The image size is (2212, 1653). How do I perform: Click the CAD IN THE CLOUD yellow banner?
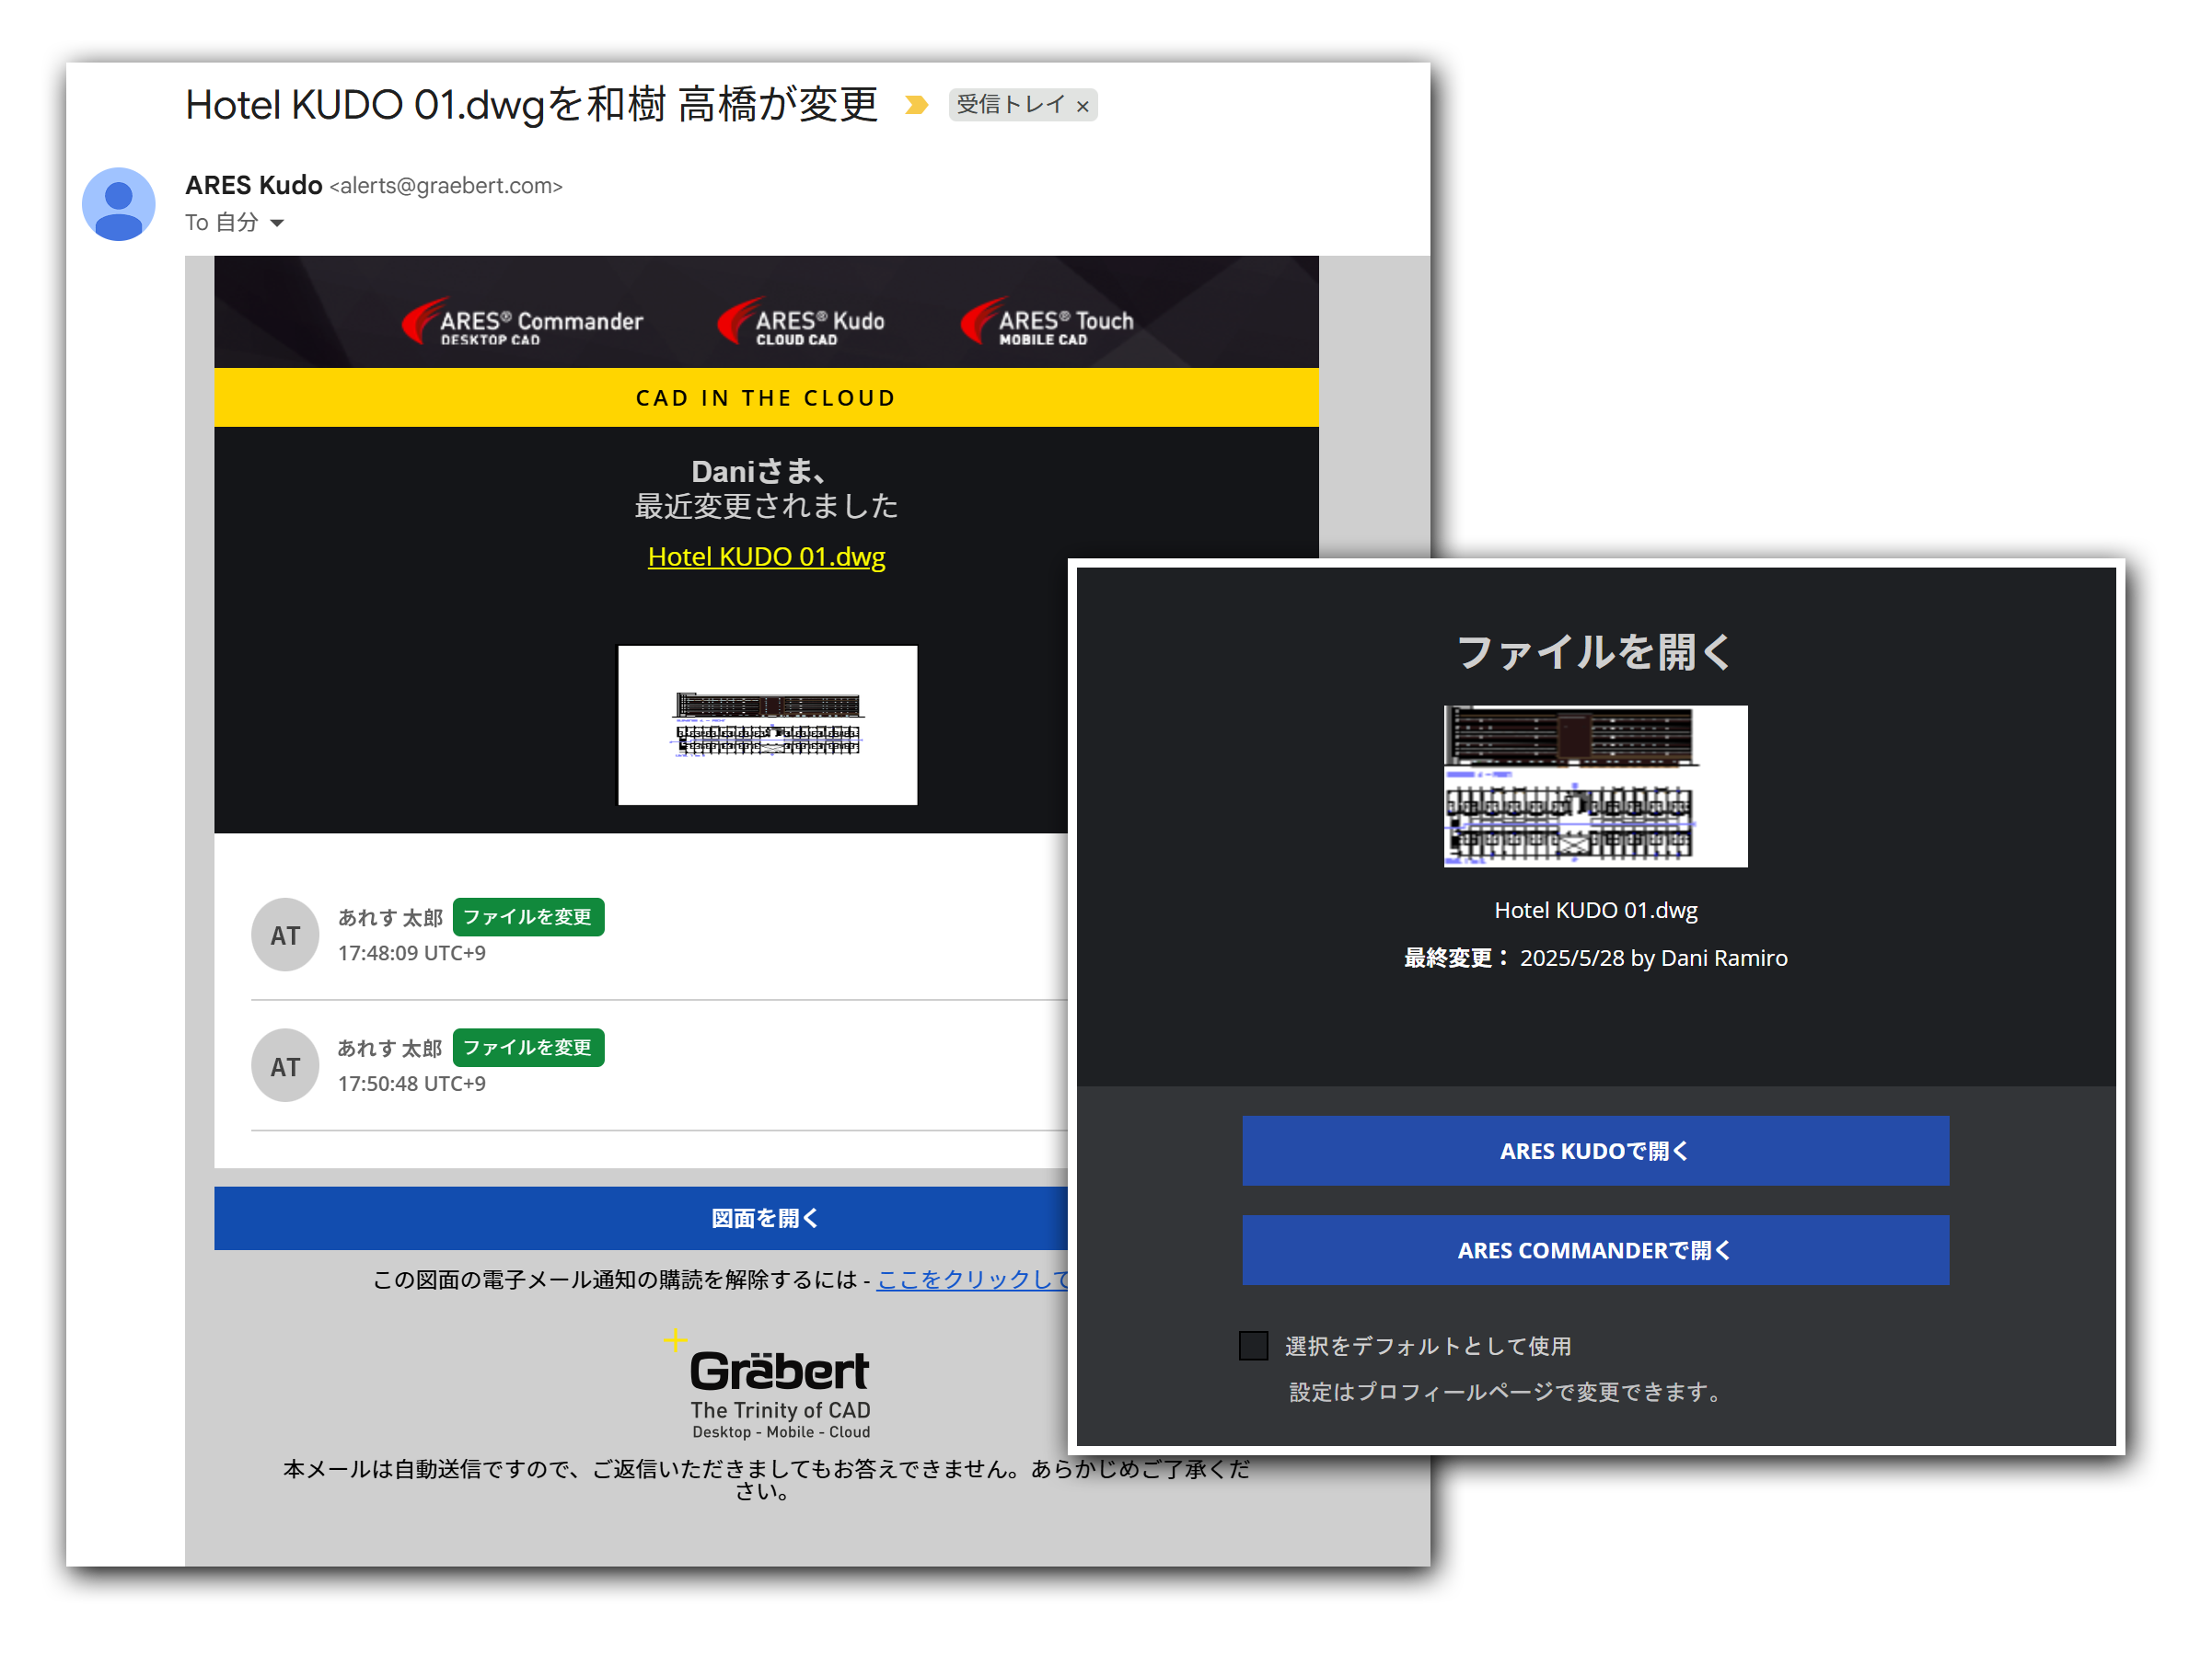click(x=766, y=397)
